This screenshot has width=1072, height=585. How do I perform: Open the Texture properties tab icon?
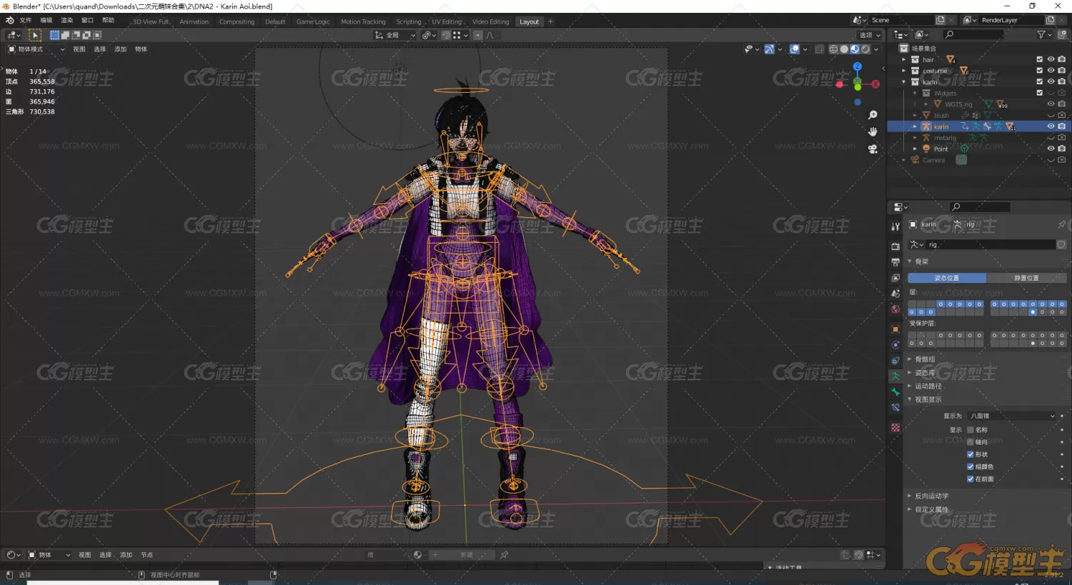pos(895,428)
